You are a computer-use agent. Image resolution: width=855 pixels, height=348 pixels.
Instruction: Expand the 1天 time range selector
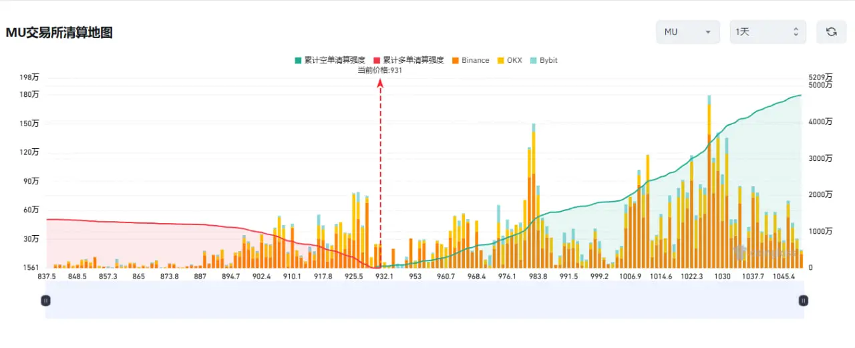click(x=767, y=31)
